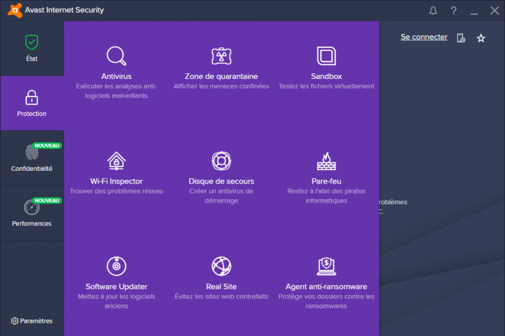This screenshot has height=336, width=505.
Task: Click the Wi-Fi Inspector title
Action: (116, 181)
